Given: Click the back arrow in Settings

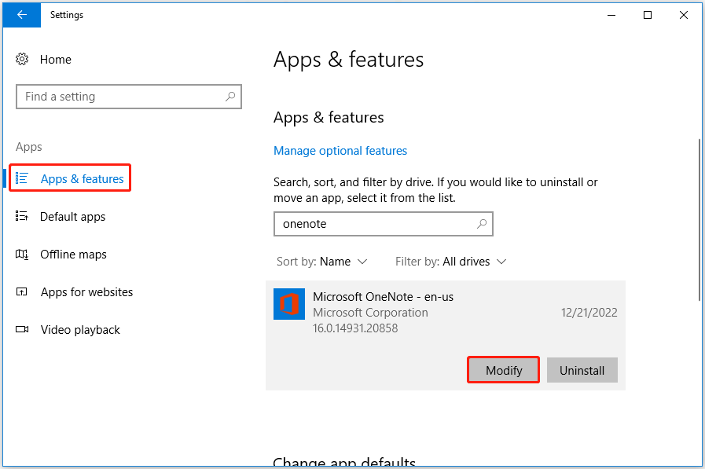Looking at the screenshot, I should [21, 15].
